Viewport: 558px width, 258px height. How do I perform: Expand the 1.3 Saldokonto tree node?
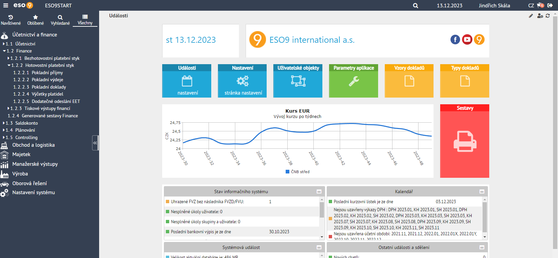(4, 123)
